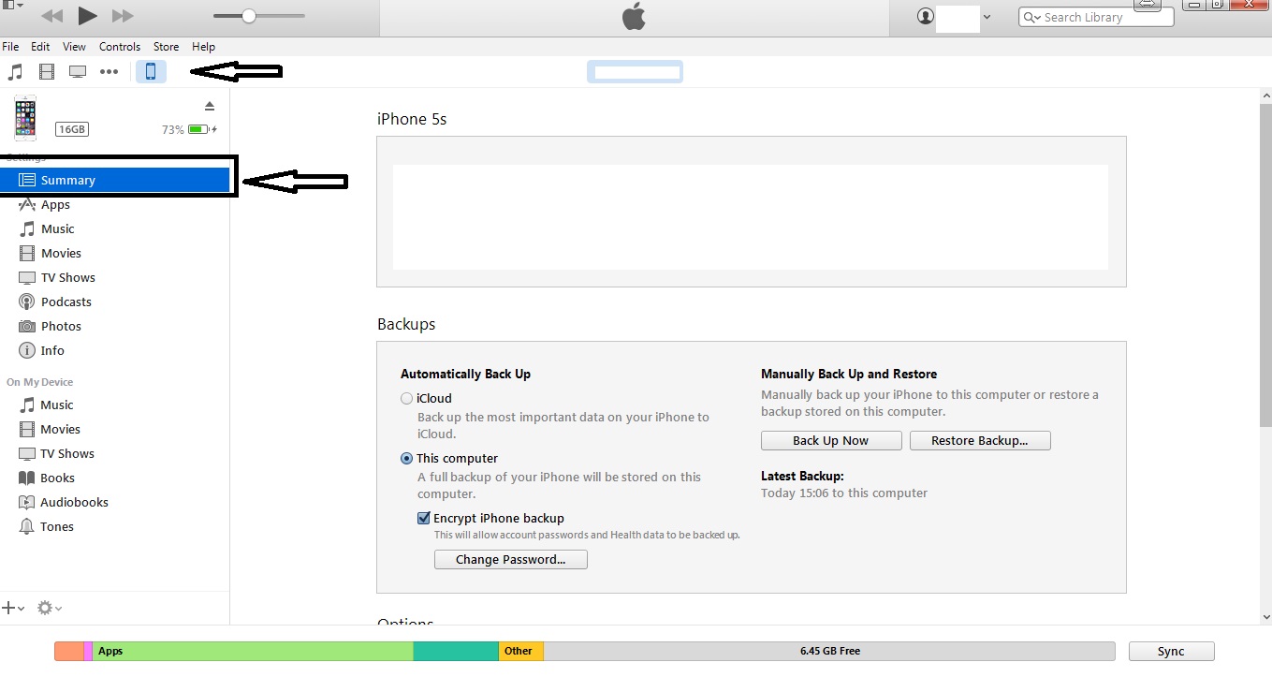Open Music under On My Device
The height and width of the screenshot is (677, 1272).
click(x=56, y=405)
